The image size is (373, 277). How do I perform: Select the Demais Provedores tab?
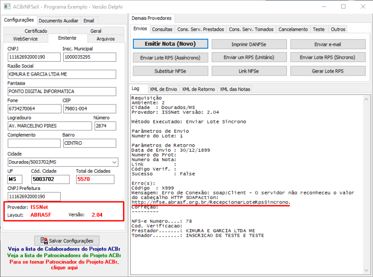(x=152, y=18)
